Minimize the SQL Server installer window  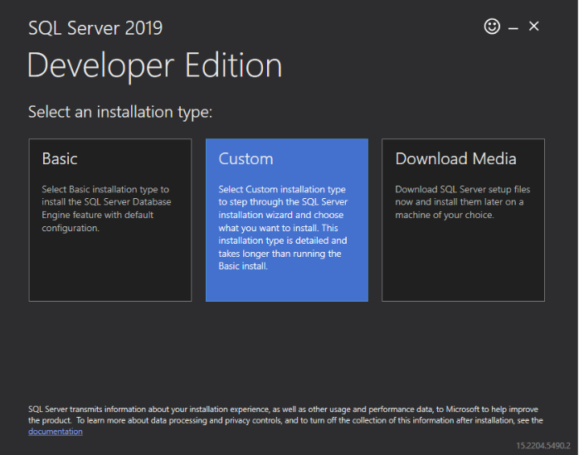tap(513, 27)
